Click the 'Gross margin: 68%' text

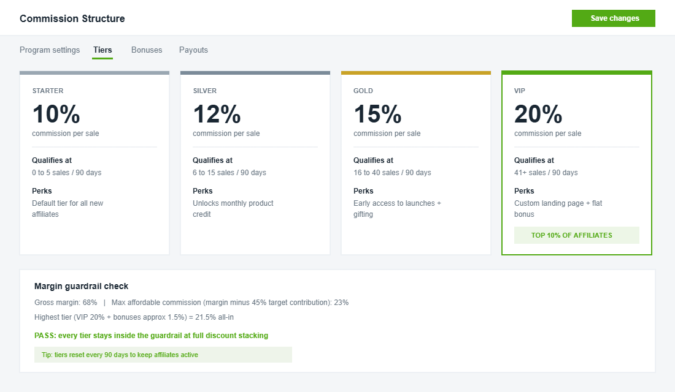pos(66,302)
